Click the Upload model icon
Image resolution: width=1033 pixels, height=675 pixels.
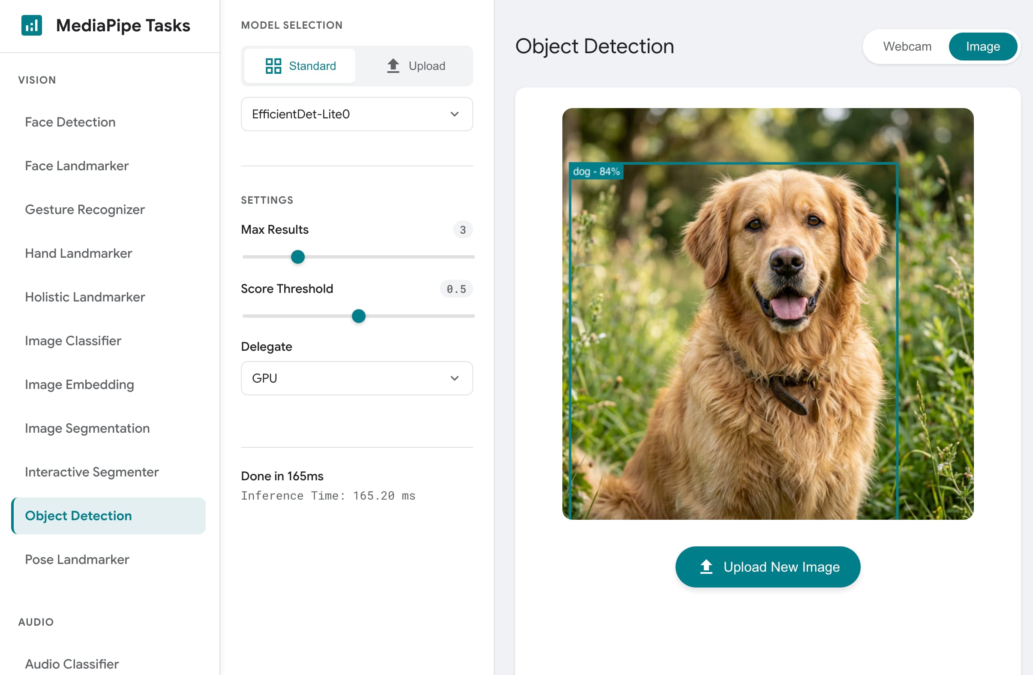(x=393, y=66)
